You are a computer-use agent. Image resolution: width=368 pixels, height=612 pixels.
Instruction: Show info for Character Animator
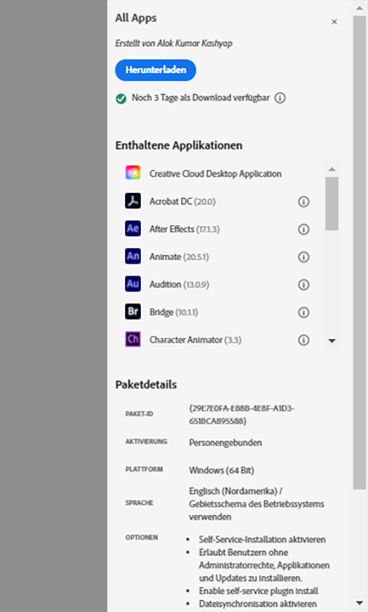pos(304,341)
